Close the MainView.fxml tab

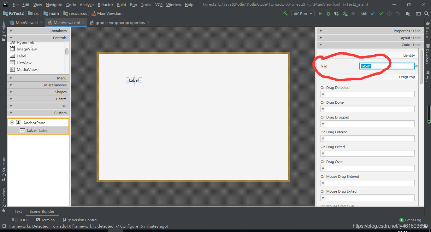tap(83, 22)
